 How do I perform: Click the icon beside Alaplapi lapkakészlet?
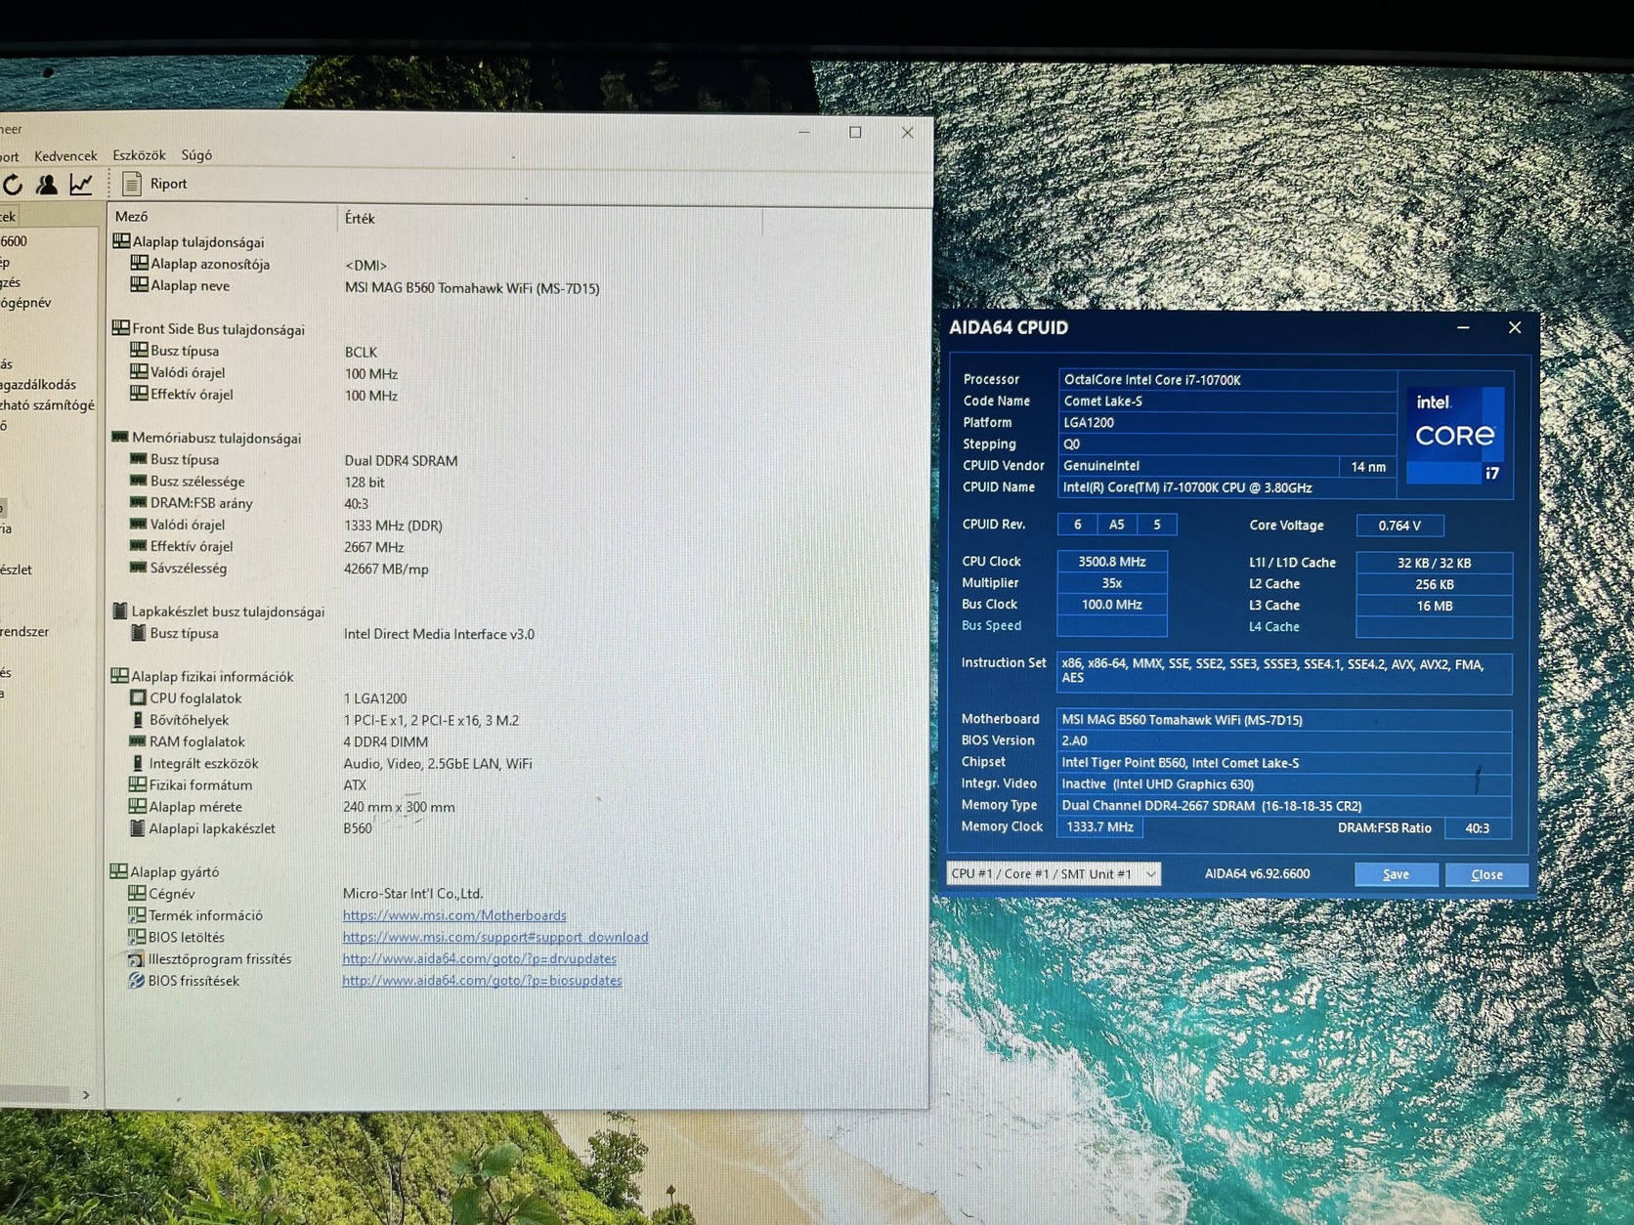(x=138, y=828)
